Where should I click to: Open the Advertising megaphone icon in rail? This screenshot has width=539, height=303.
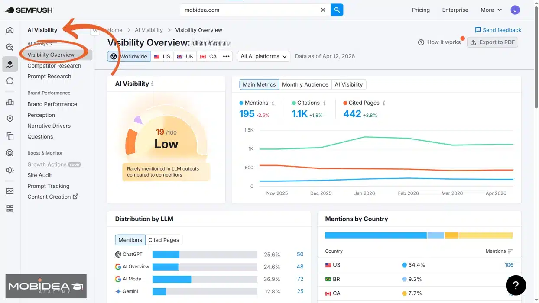tap(10, 170)
